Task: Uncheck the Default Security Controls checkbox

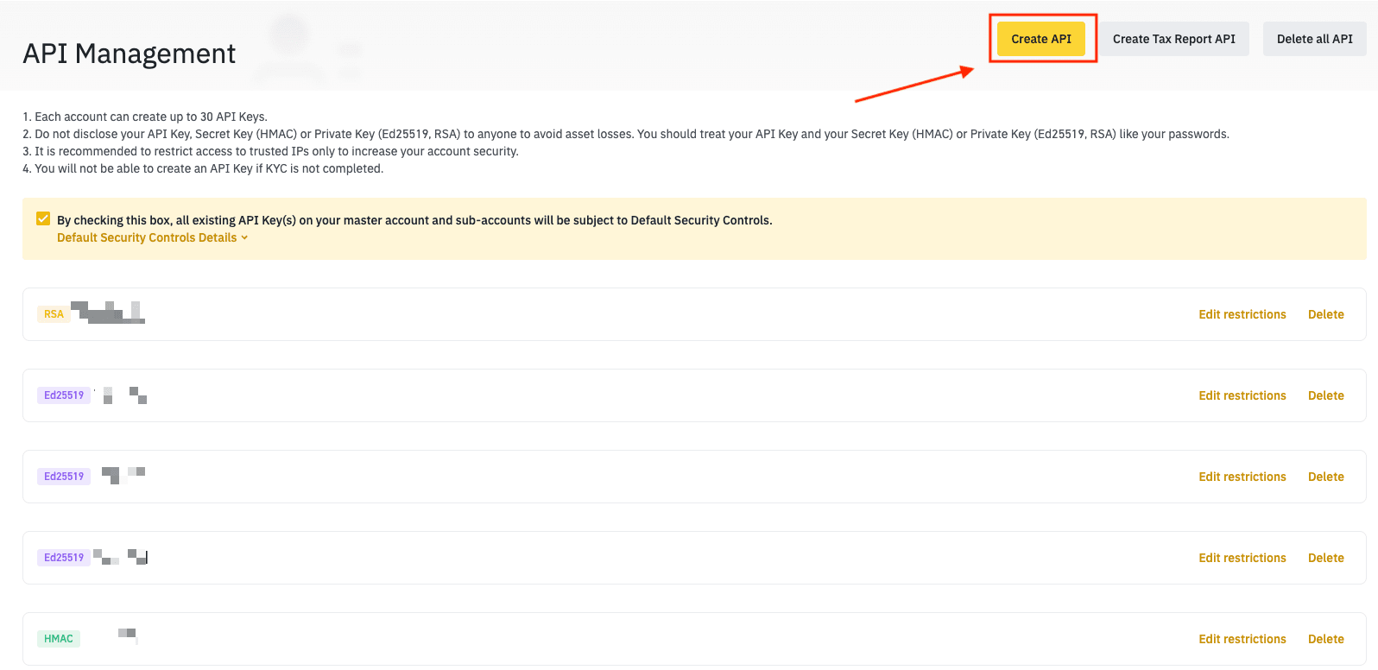Action: coord(43,219)
